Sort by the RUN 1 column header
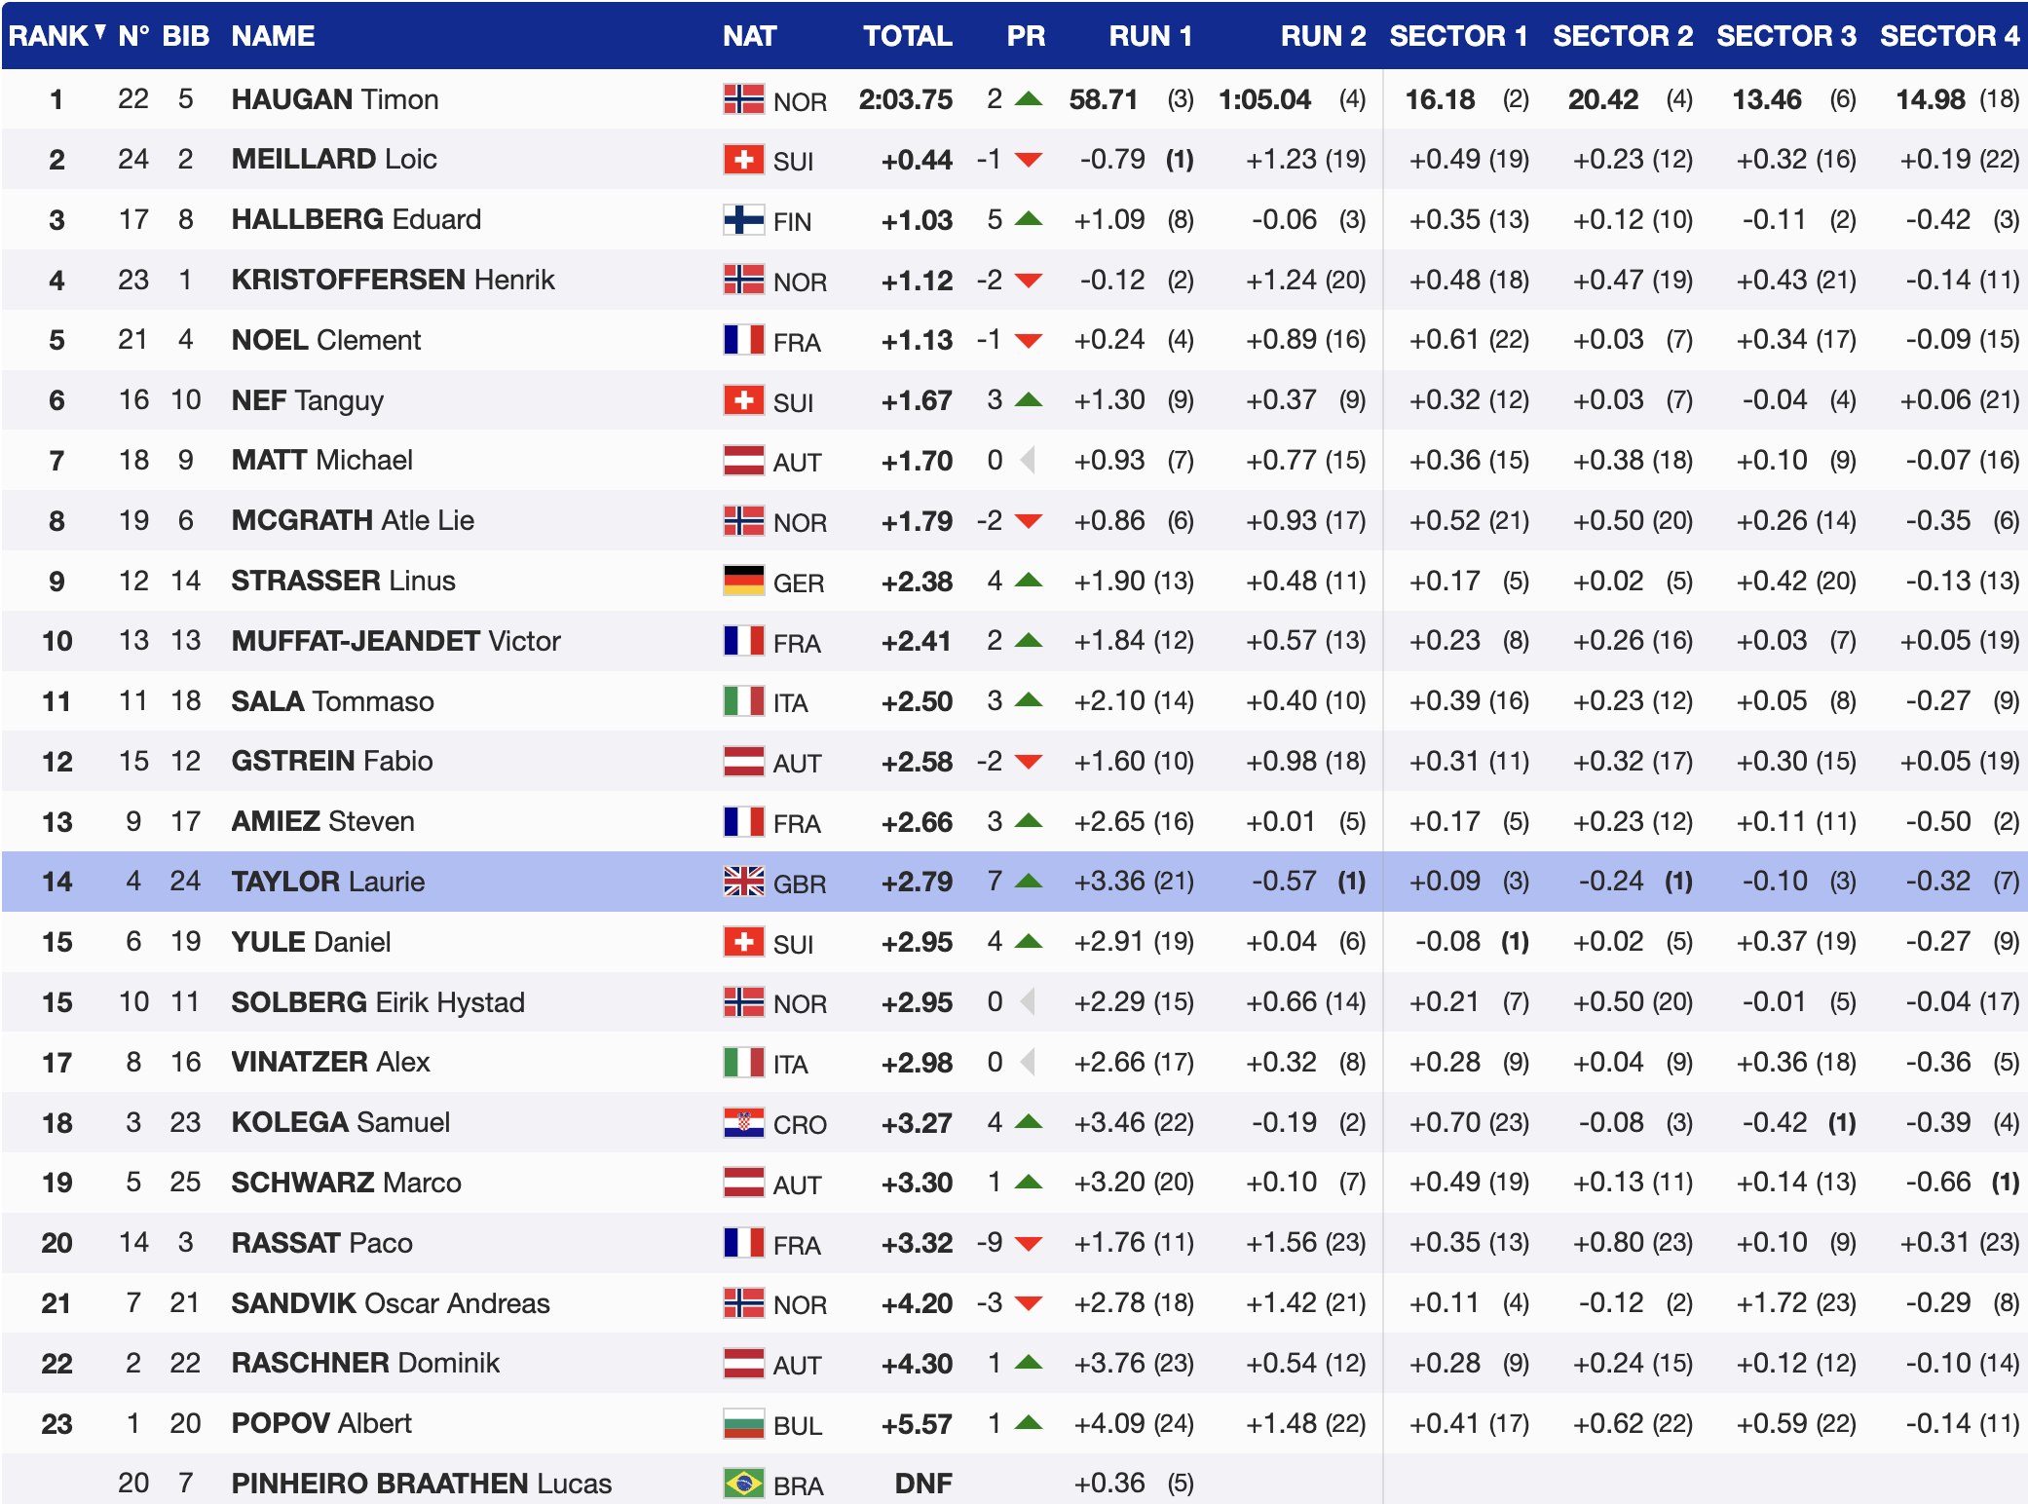This screenshot has width=2028, height=1504. coord(1149,36)
